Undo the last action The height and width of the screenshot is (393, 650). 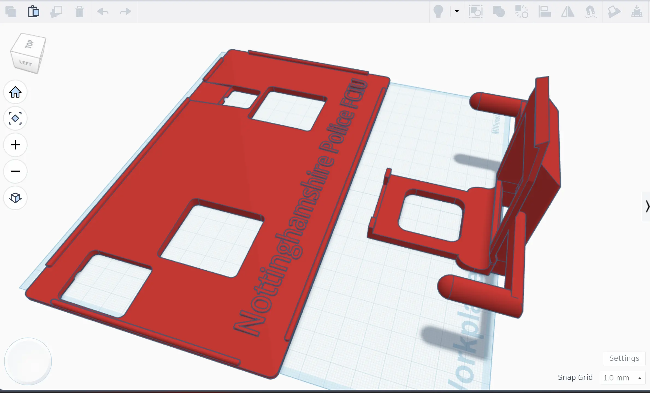point(103,11)
